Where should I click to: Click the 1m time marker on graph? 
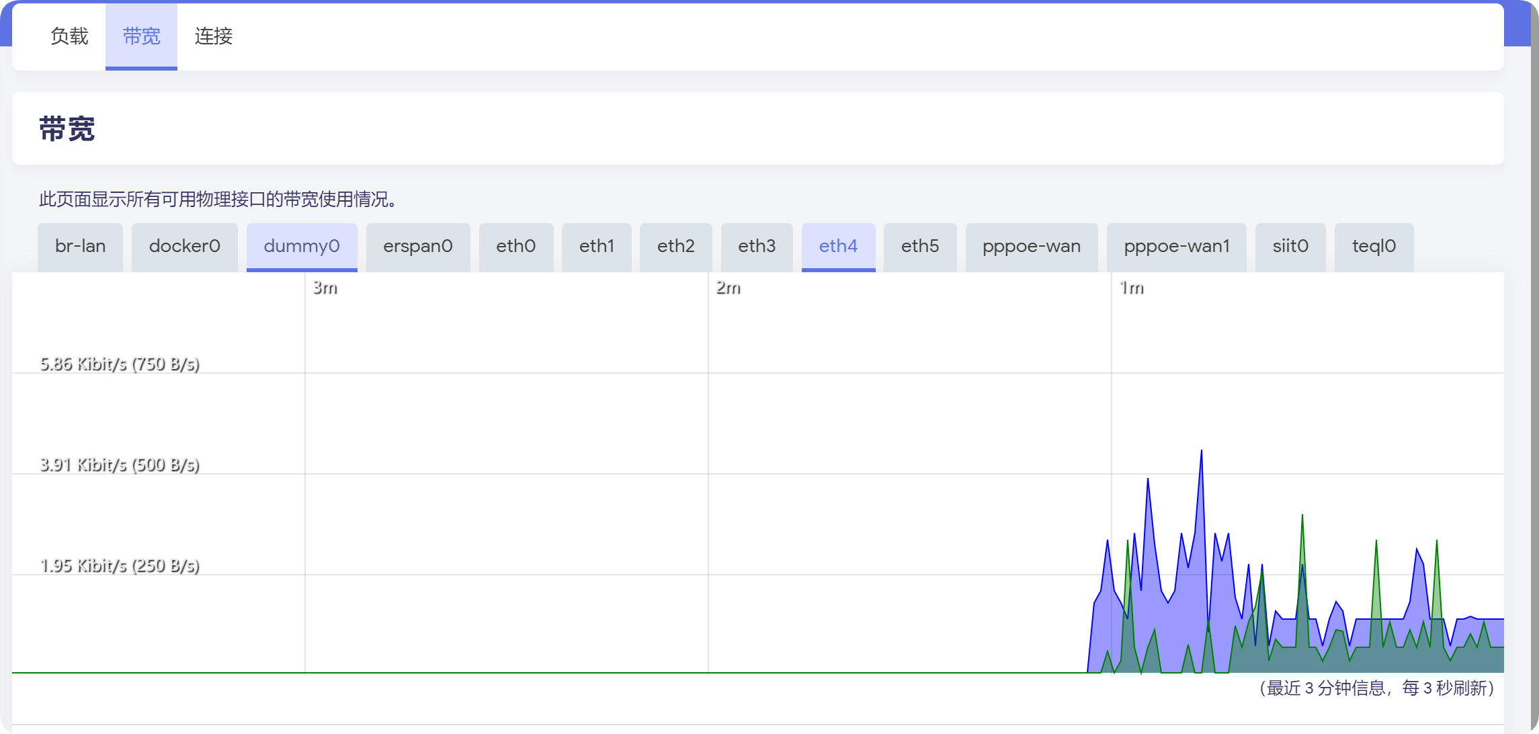click(x=1132, y=288)
